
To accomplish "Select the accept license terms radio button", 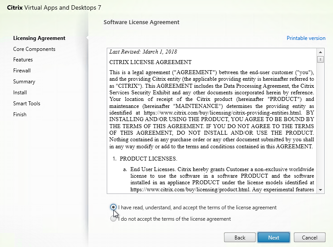I will point(113,207).
